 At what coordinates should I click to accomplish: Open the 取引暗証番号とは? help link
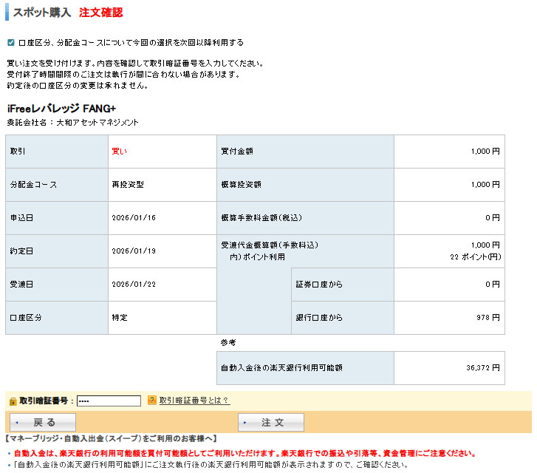(x=194, y=401)
